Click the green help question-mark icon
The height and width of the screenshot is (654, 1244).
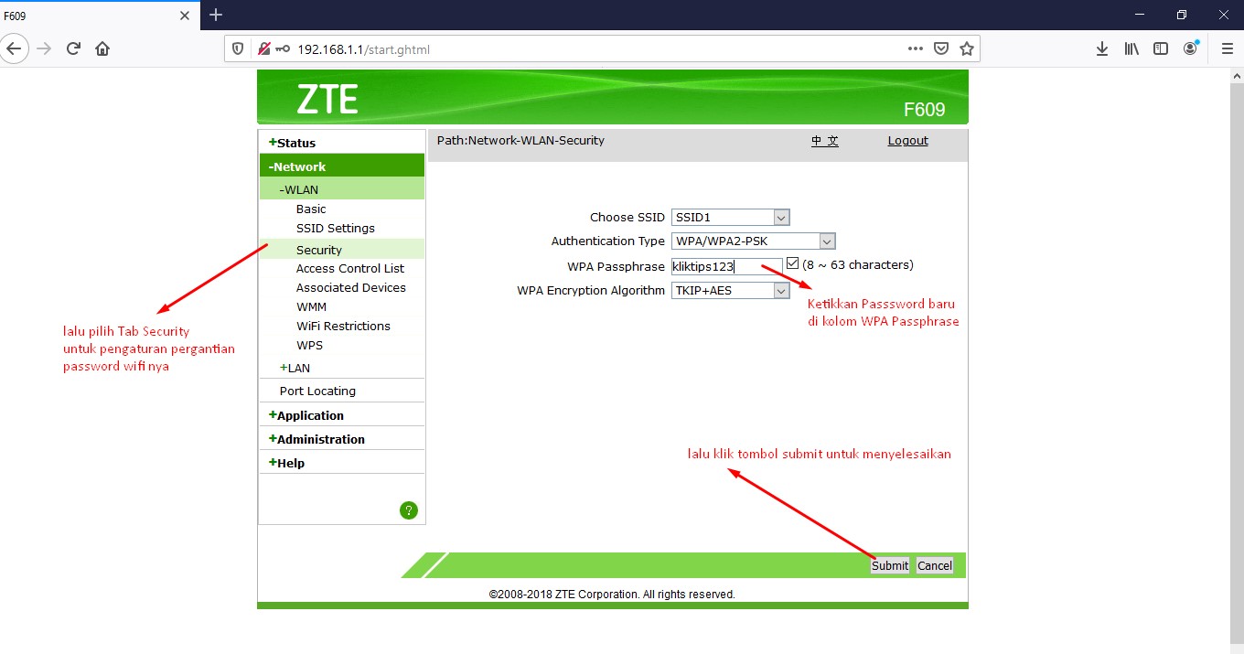click(x=409, y=510)
